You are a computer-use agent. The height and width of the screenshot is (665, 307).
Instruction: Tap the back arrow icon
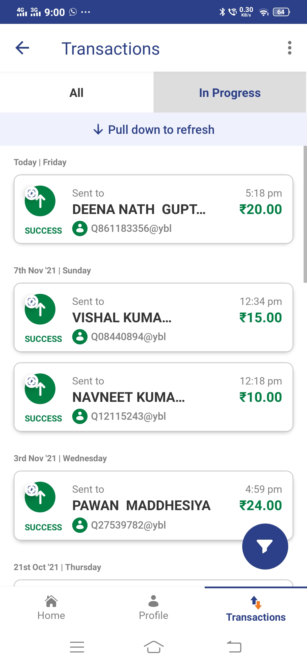[22, 48]
